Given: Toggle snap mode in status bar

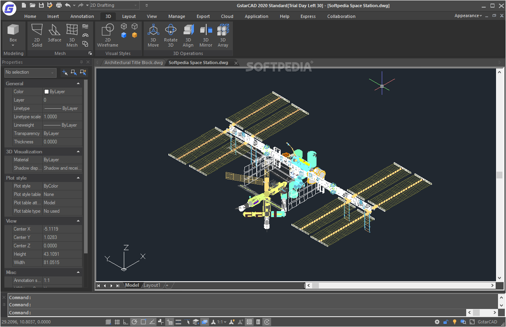Looking at the screenshot, I should [108, 322].
